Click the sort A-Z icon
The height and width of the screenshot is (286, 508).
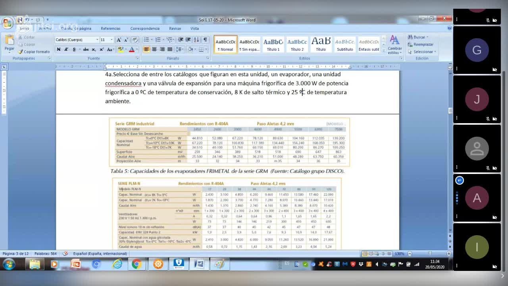tap(197, 40)
